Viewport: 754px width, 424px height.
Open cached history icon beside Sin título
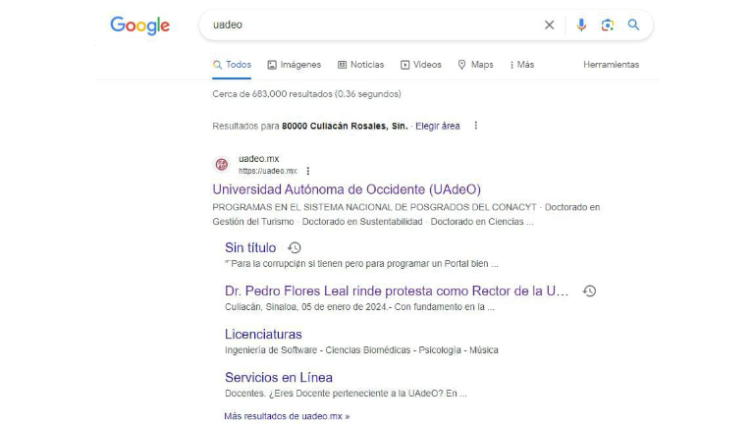point(294,248)
